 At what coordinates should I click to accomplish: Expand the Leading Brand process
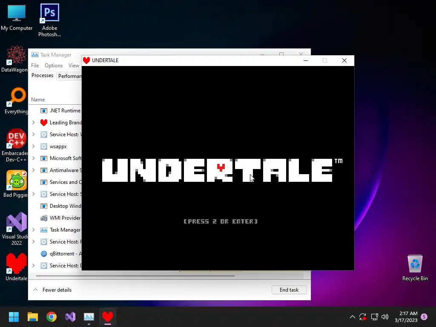(x=33, y=123)
